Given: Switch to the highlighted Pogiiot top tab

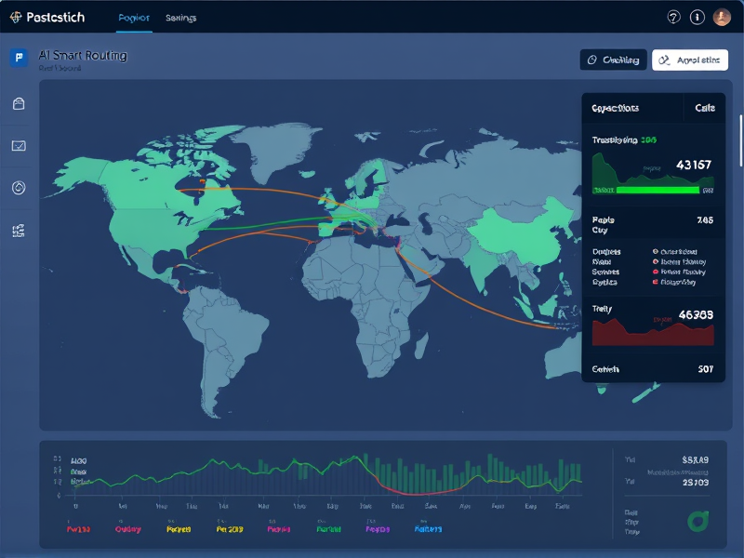Looking at the screenshot, I should tap(135, 18).
